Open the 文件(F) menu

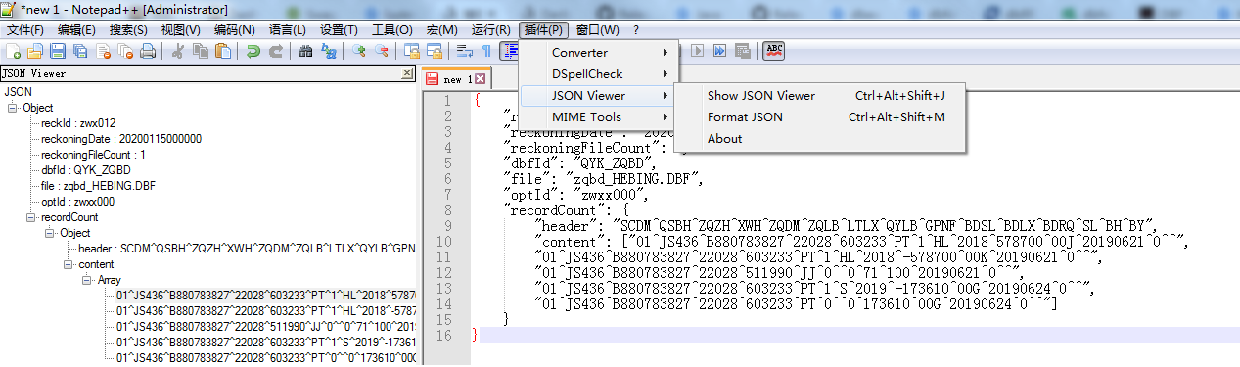tap(24, 30)
